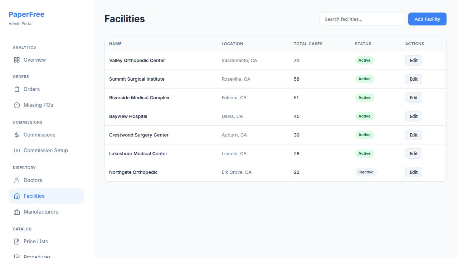The width and height of the screenshot is (458, 258).
Task: Click the Doctors person icon
Action: point(16,180)
